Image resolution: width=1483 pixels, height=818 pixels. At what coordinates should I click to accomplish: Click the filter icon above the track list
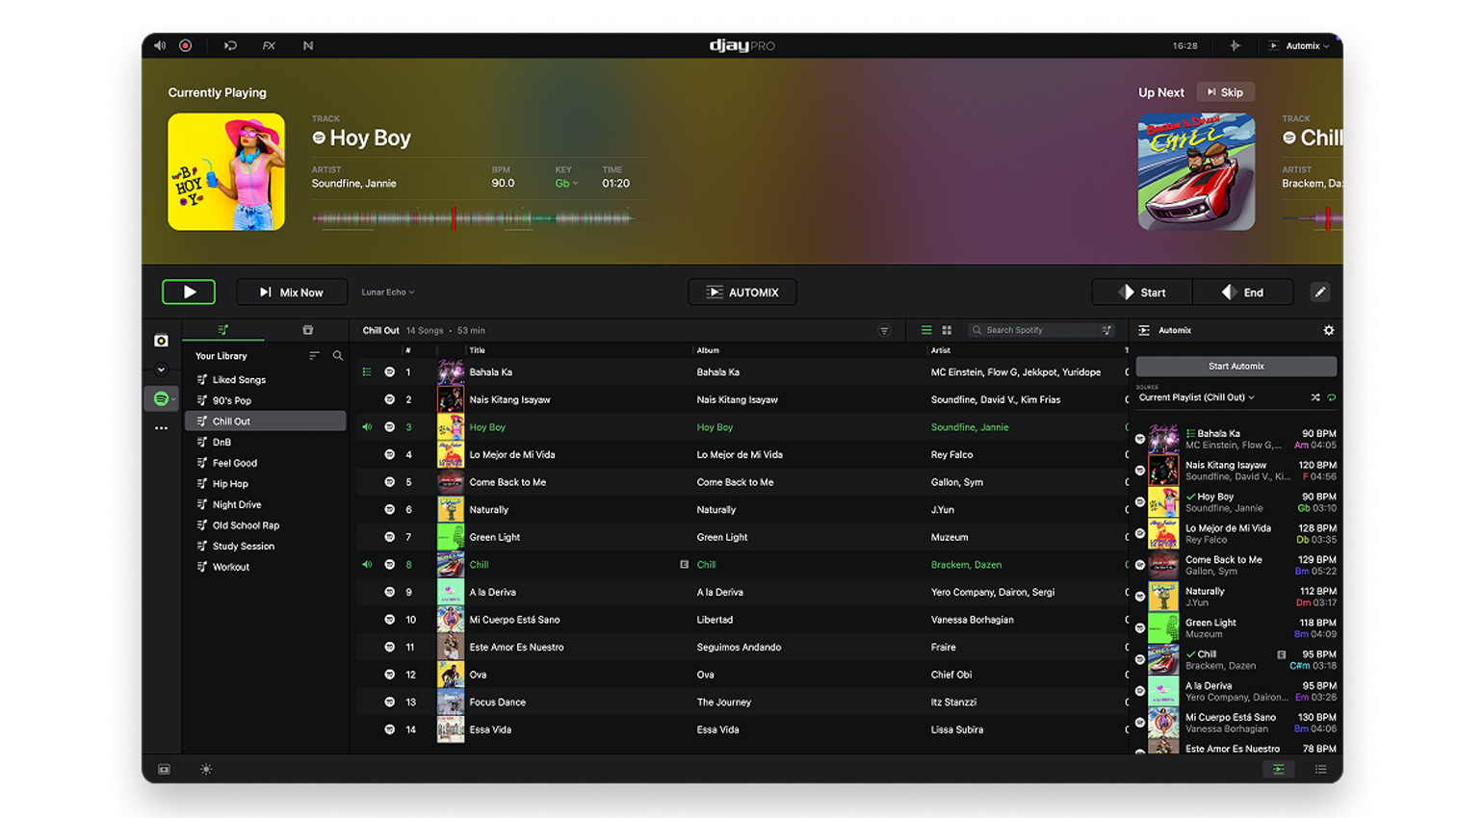click(884, 330)
